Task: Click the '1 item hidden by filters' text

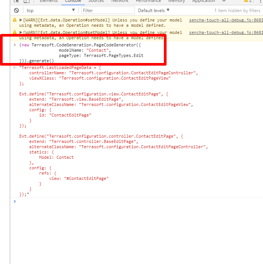Action: 237,11
